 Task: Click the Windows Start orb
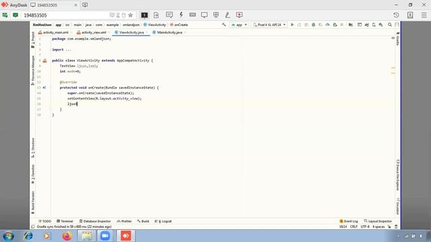pos(8,236)
